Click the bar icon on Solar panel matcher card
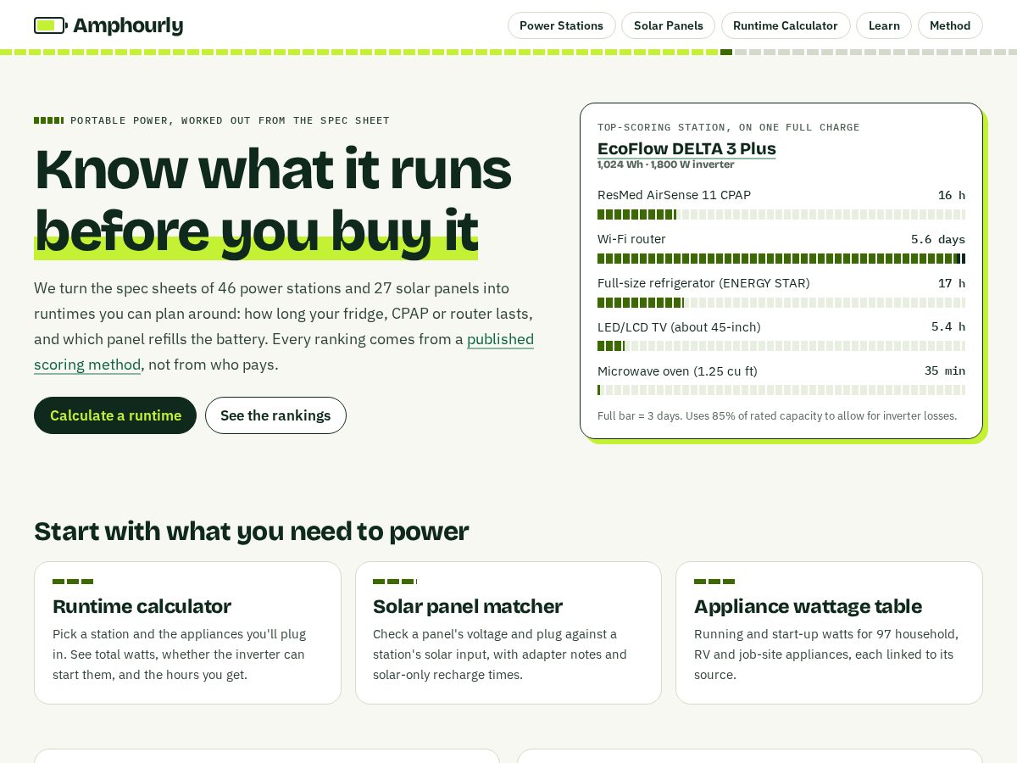This screenshot has width=1017, height=763. 395,582
